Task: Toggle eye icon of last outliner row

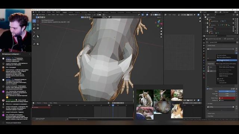Action: 235,33
